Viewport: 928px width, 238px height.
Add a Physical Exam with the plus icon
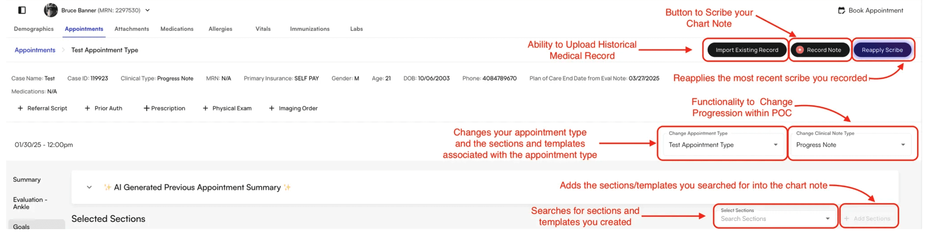206,108
